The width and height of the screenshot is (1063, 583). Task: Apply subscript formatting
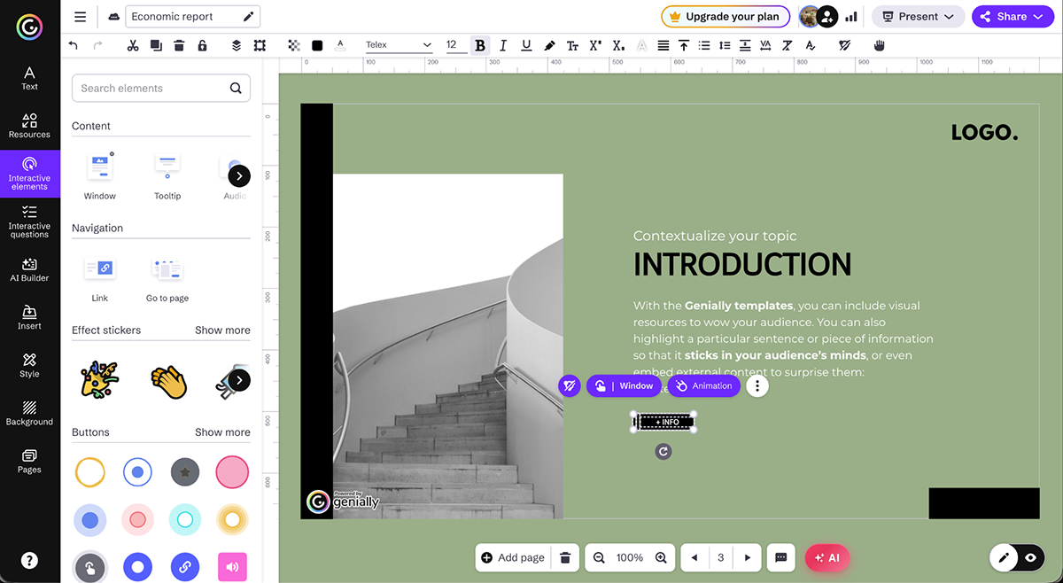(x=618, y=45)
